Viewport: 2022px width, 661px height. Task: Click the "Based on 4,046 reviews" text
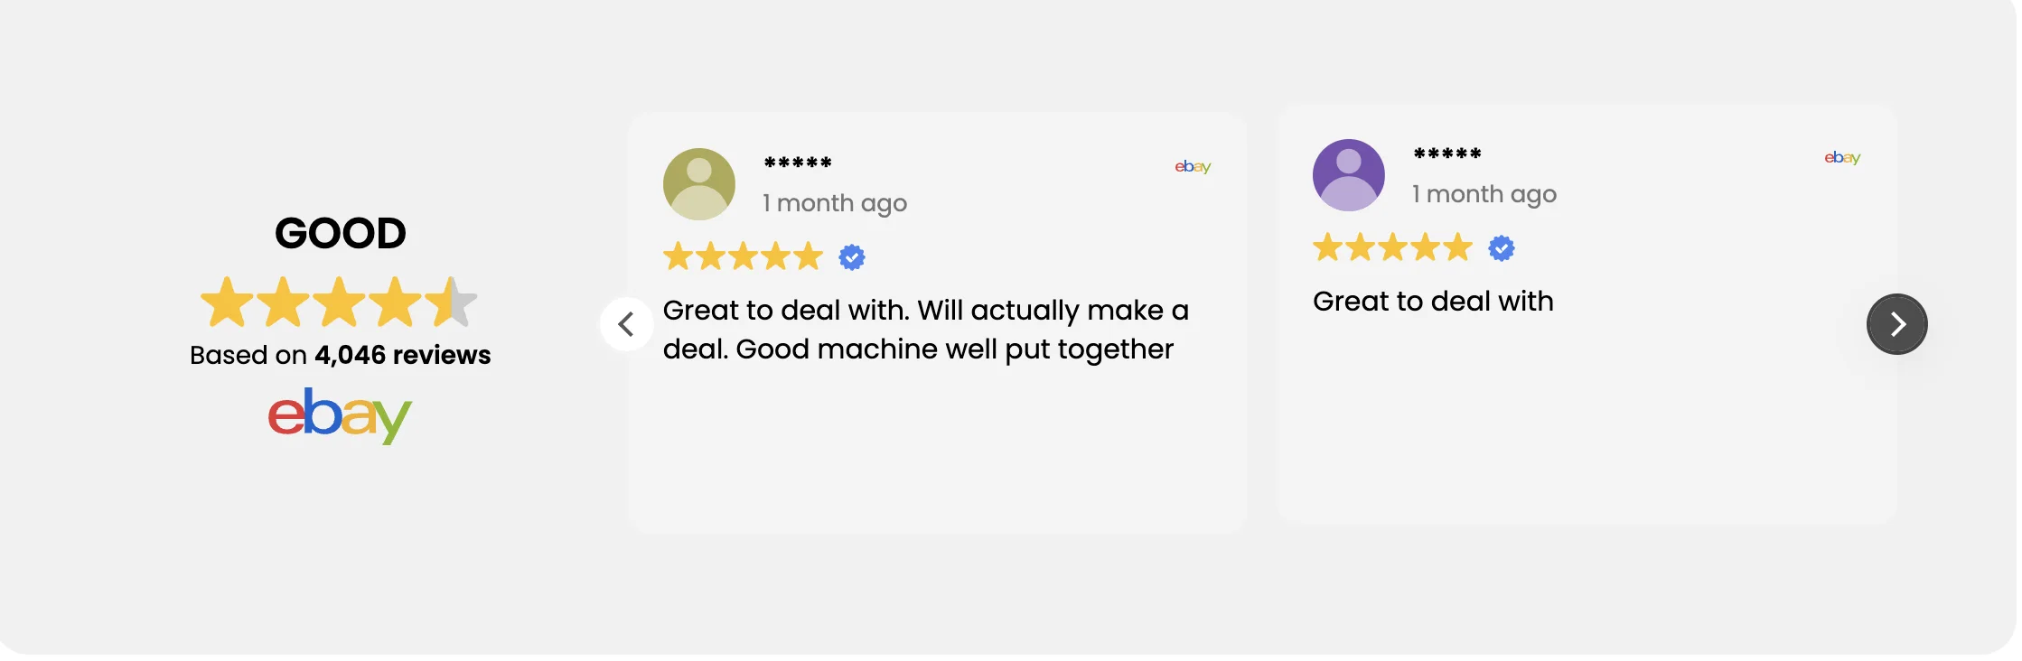click(x=340, y=355)
